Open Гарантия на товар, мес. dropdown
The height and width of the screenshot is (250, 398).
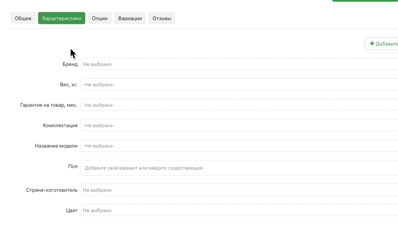tap(239, 105)
